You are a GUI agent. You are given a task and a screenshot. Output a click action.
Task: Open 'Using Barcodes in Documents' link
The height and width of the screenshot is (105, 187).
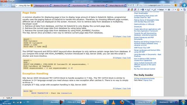148,55
